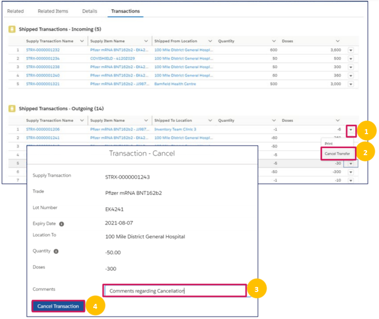Open transaction STRX-0000001232
Viewport: 379px width, 319px height.
pos(43,50)
